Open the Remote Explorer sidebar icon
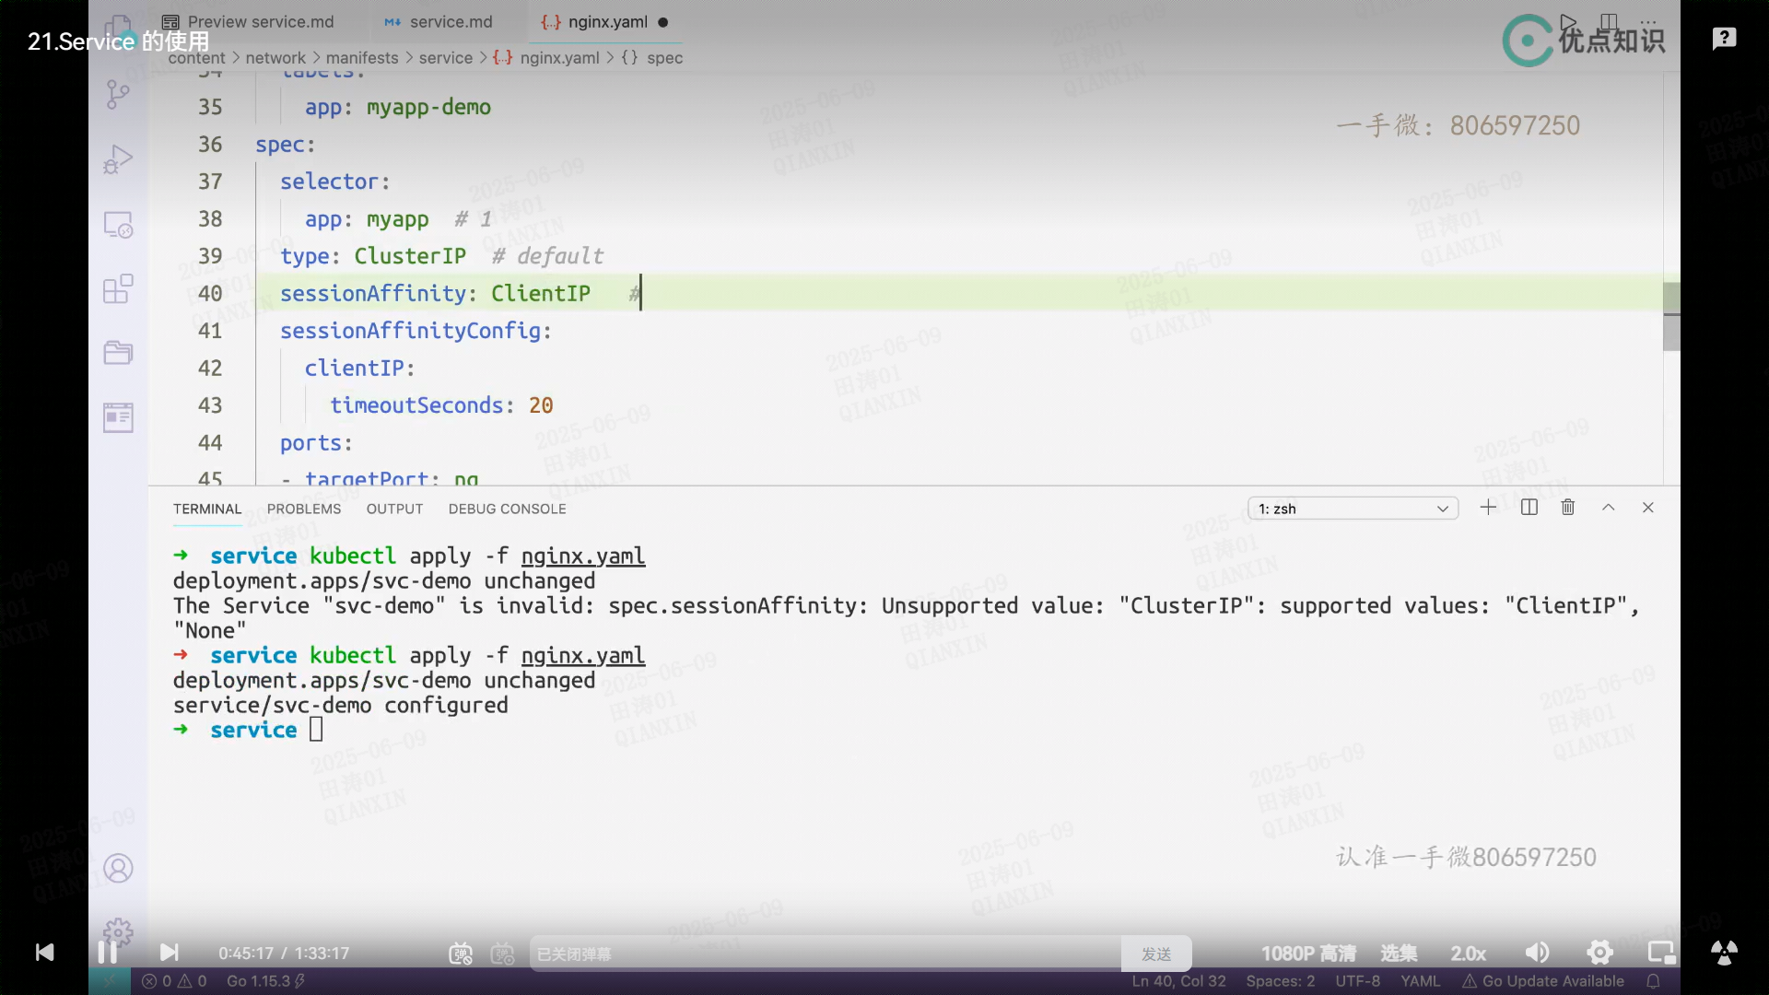Image resolution: width=1769 pixels, height=995 pixels. 118,225
